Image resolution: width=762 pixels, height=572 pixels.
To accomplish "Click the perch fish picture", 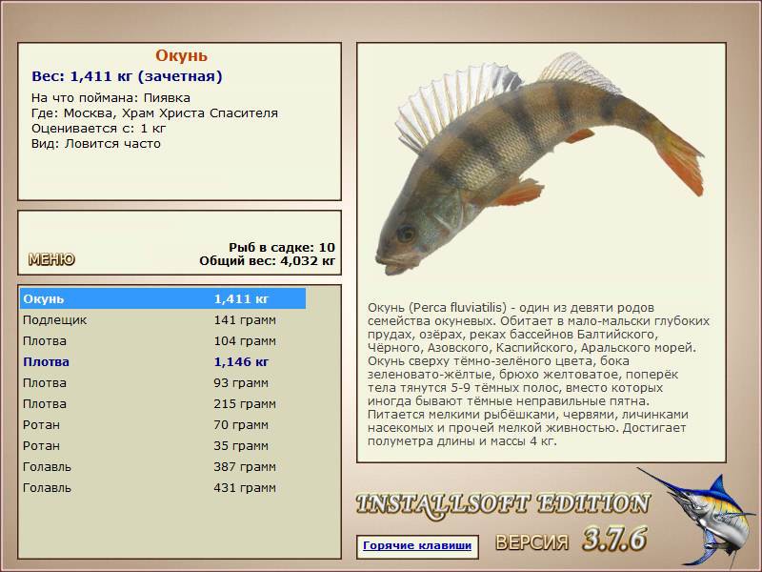I will [x=539, y=163].
